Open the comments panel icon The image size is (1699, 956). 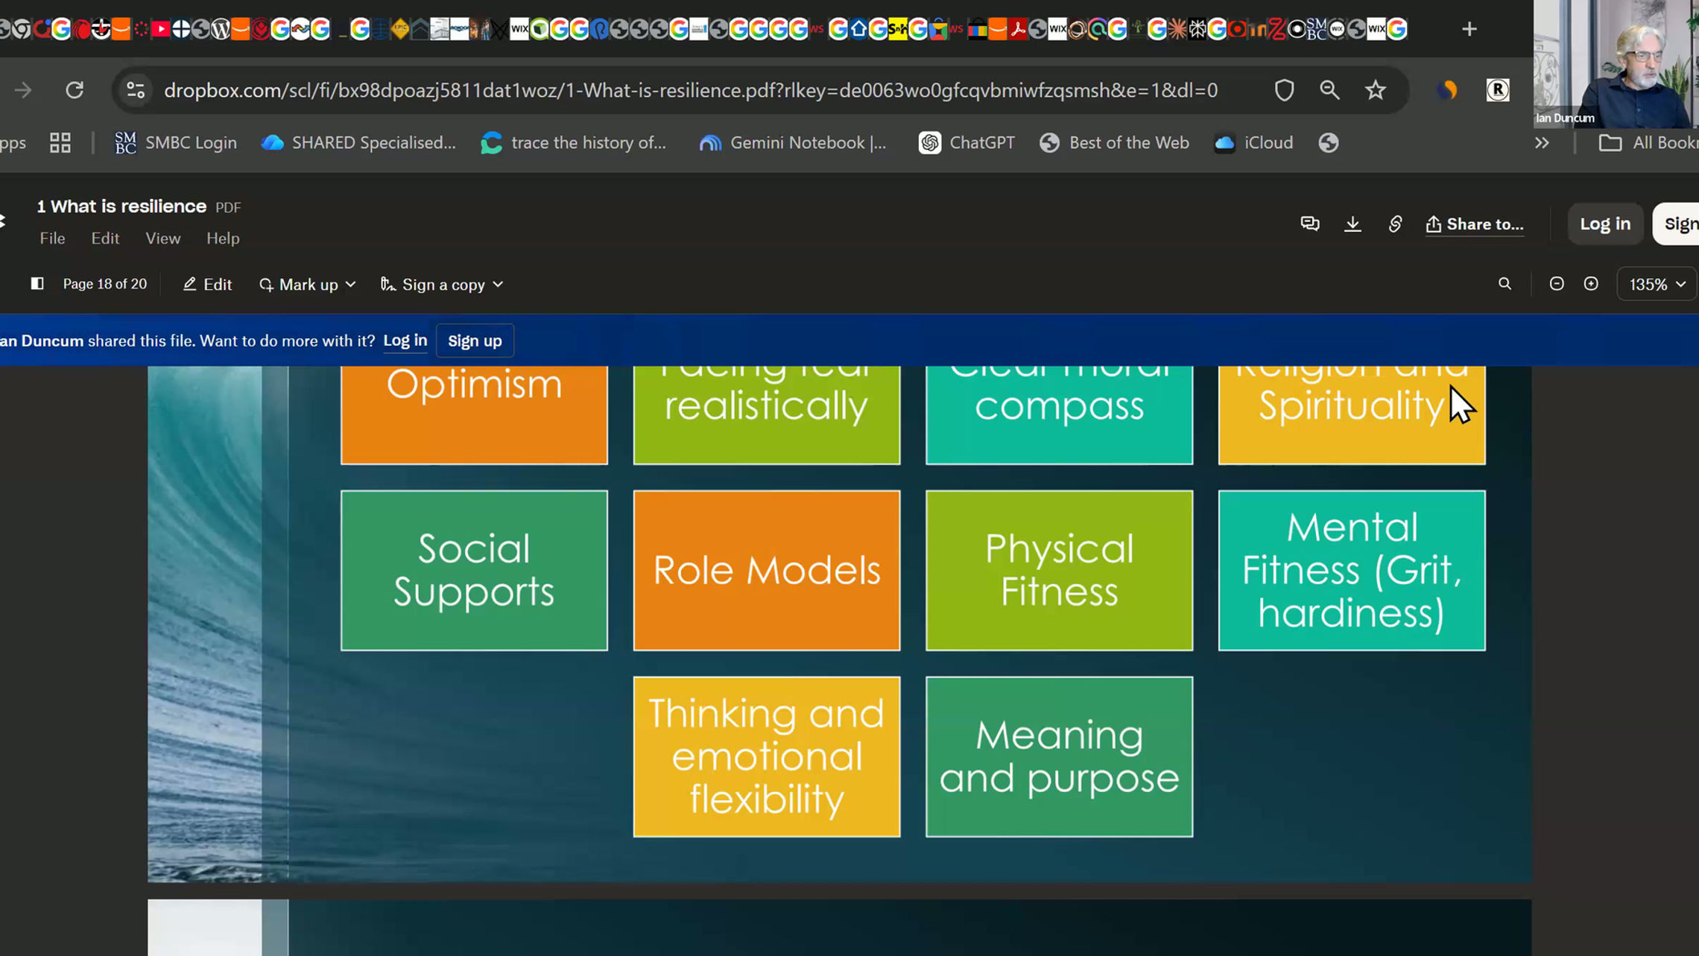(1309, 224)
